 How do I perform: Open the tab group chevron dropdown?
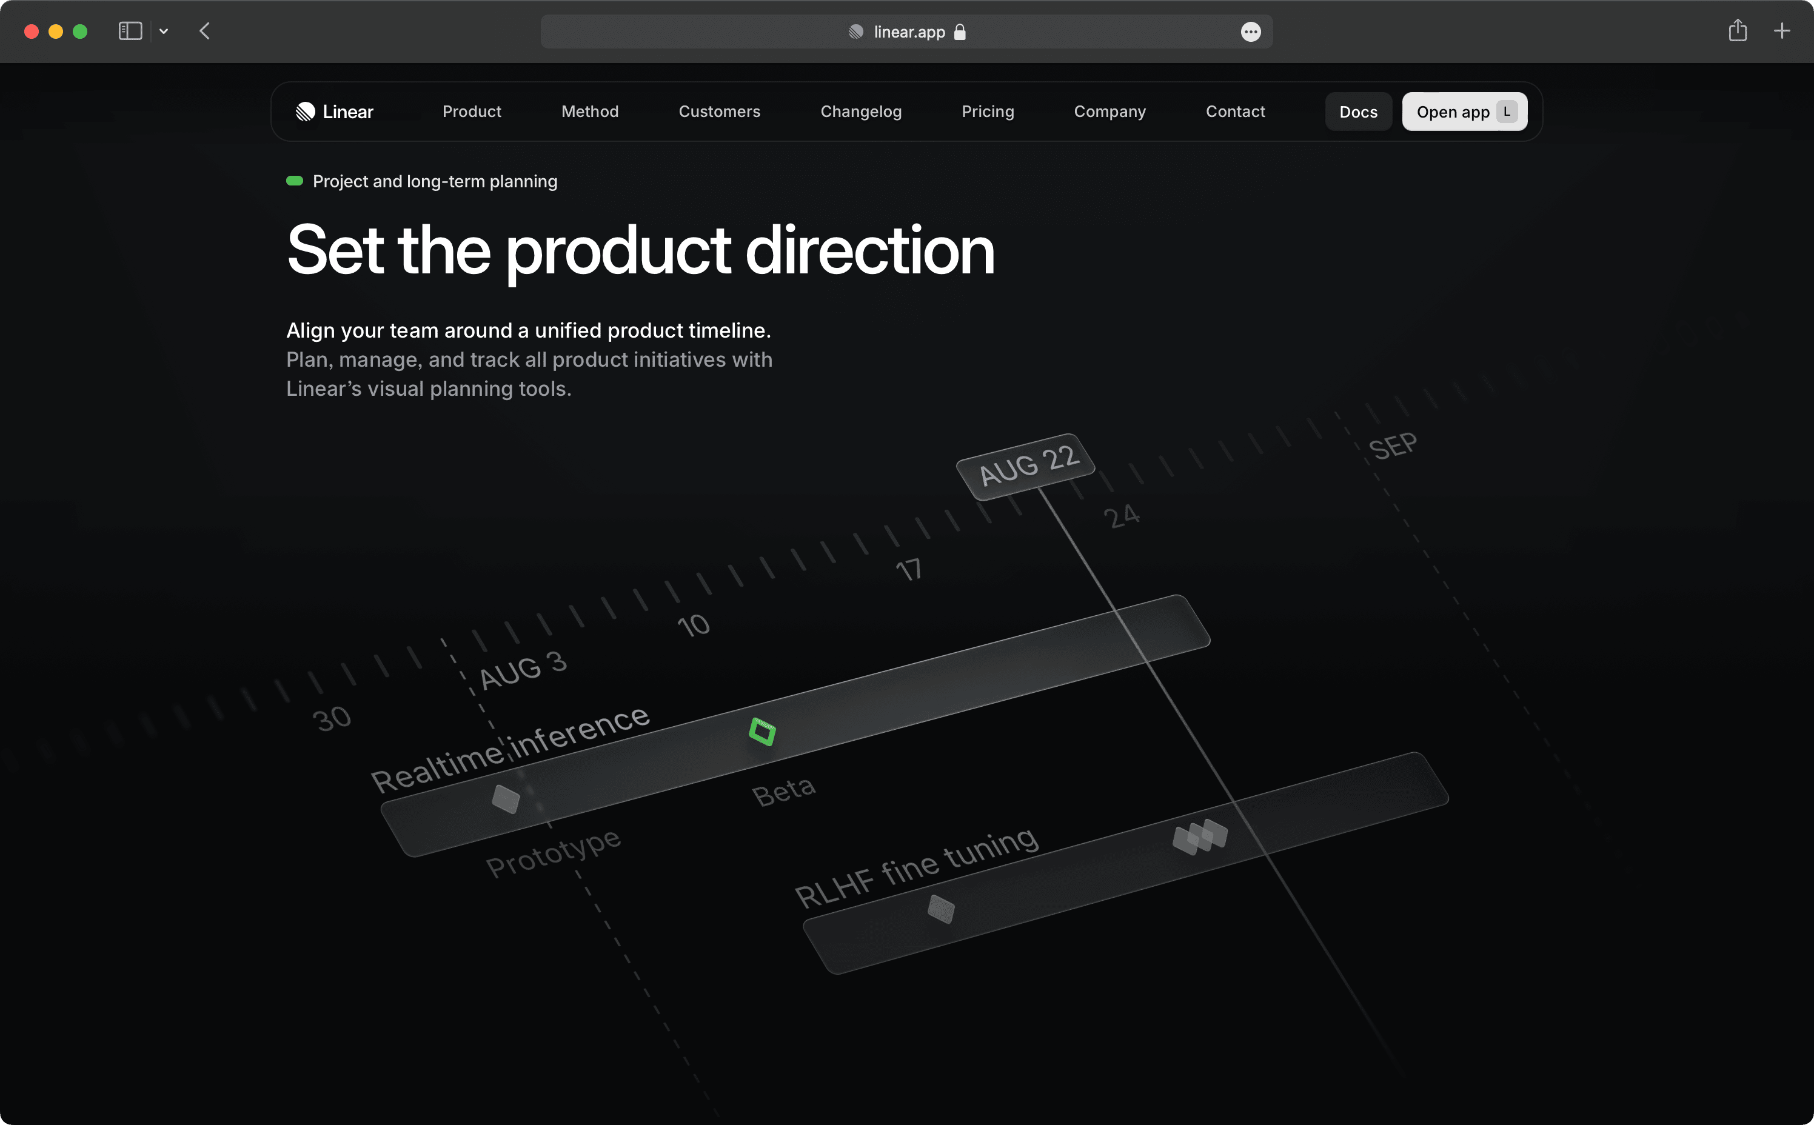(x=164, y=32)
